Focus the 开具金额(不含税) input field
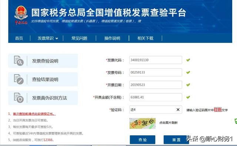 (156, 97)
